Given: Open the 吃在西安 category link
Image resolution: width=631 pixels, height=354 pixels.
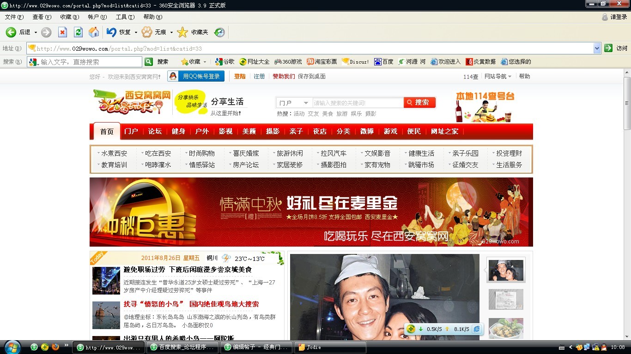Looking at the screenshot, I should pos(158,153).
